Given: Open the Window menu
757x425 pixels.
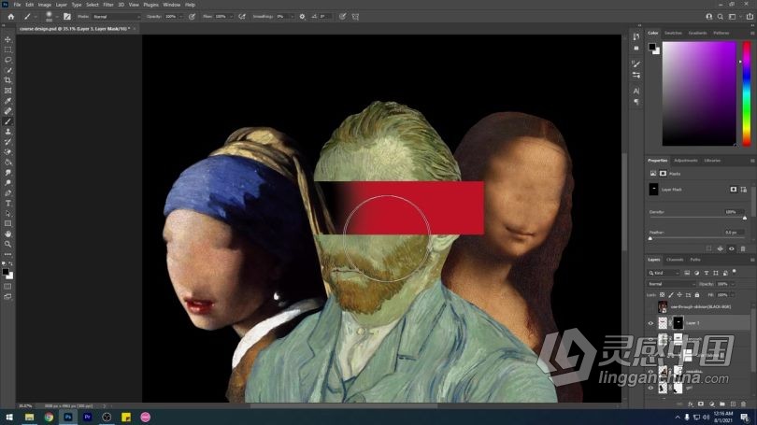Looking at the screenshot, I should coord(171,5).
